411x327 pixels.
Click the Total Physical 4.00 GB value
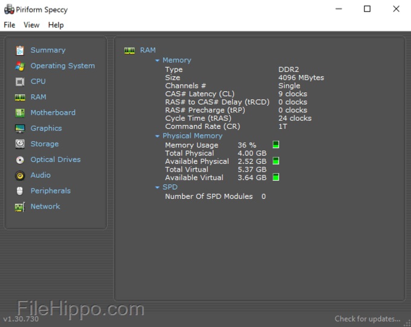click(x=252, y=153)
